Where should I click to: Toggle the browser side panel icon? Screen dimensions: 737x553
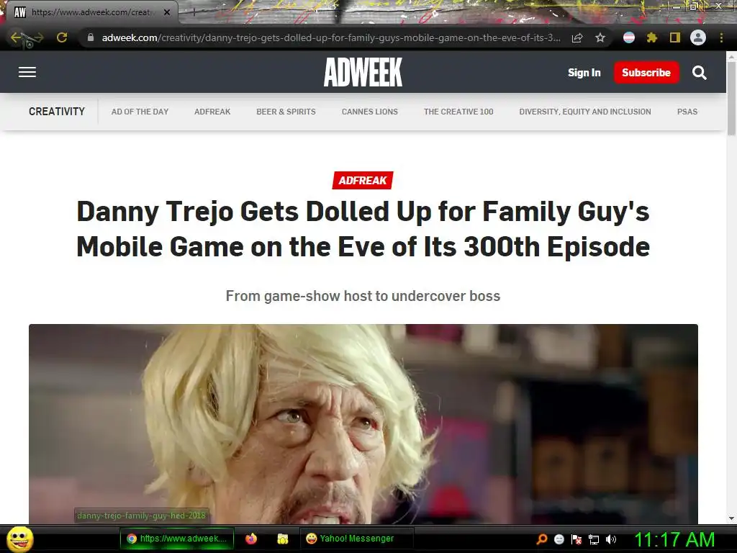click(675, 37)
